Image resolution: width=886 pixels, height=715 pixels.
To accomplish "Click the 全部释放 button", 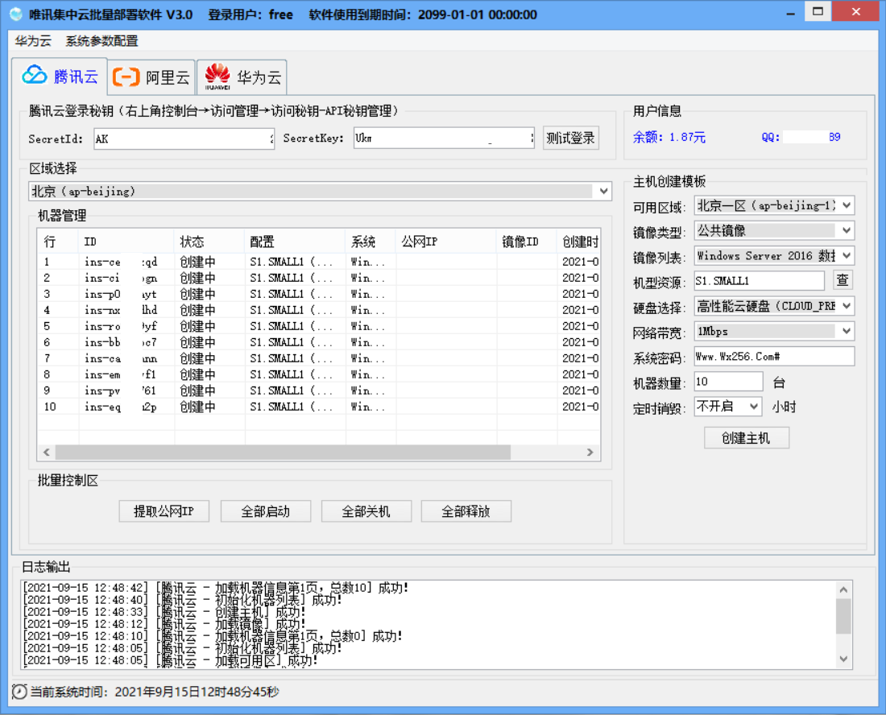I will (466, 511).
